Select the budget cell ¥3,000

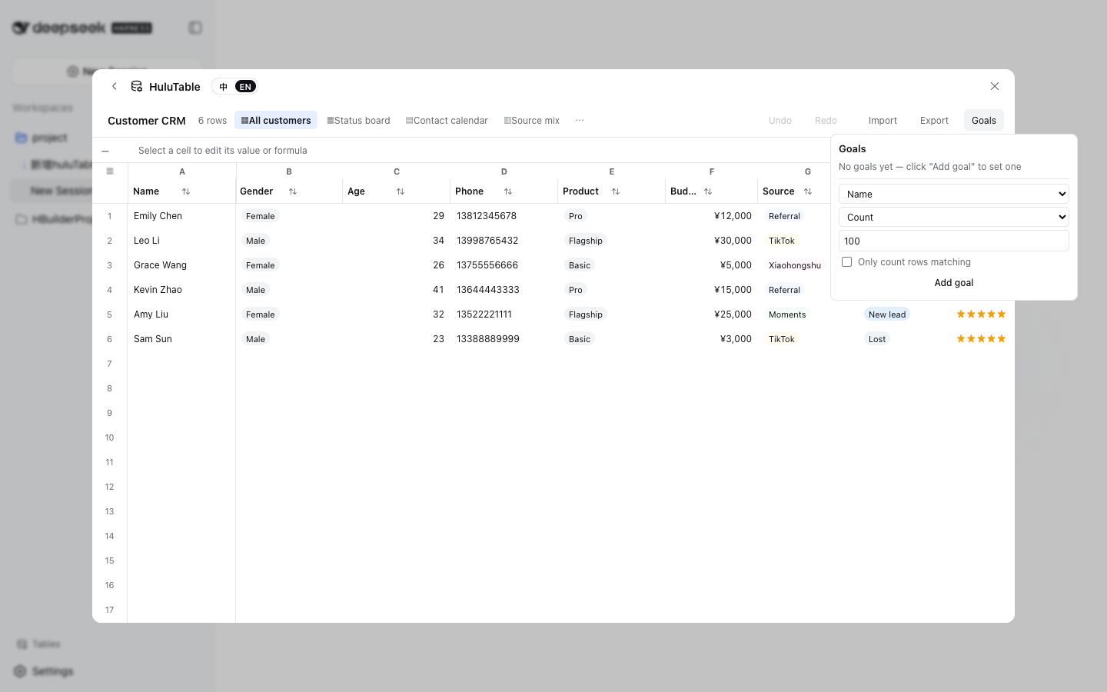(712, 339)
